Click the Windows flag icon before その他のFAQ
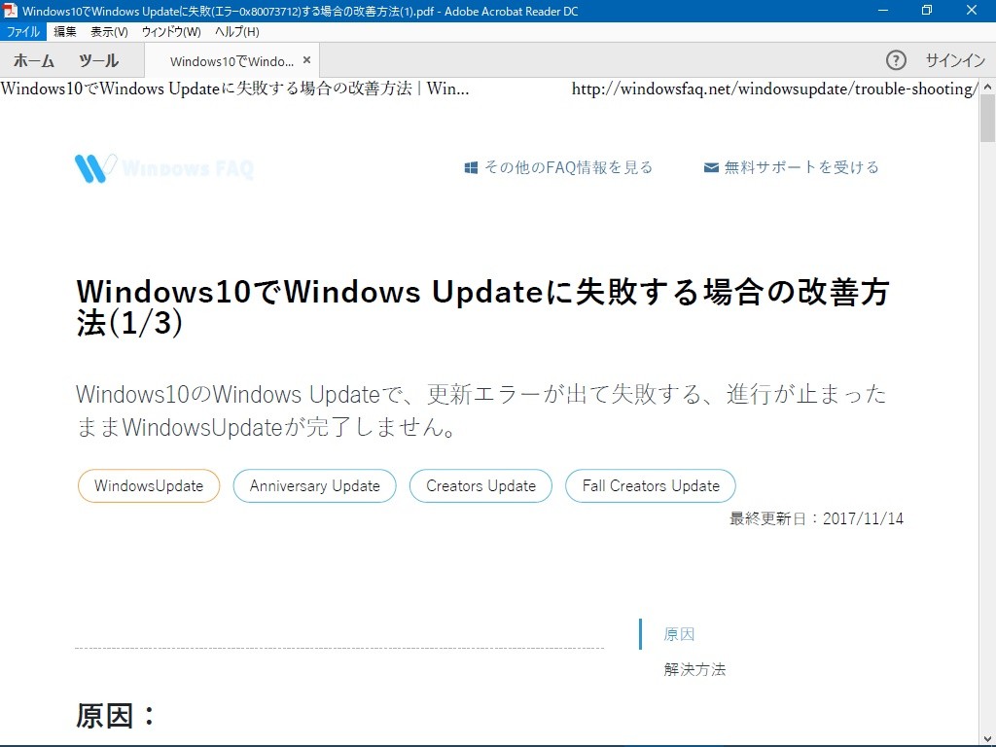This screenshot has height=747, width=996. (471, 167)
